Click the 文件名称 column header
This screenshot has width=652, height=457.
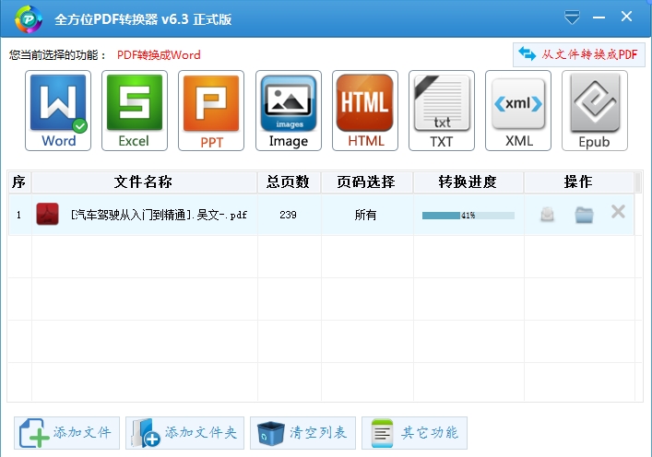click(x=144, y=182)
